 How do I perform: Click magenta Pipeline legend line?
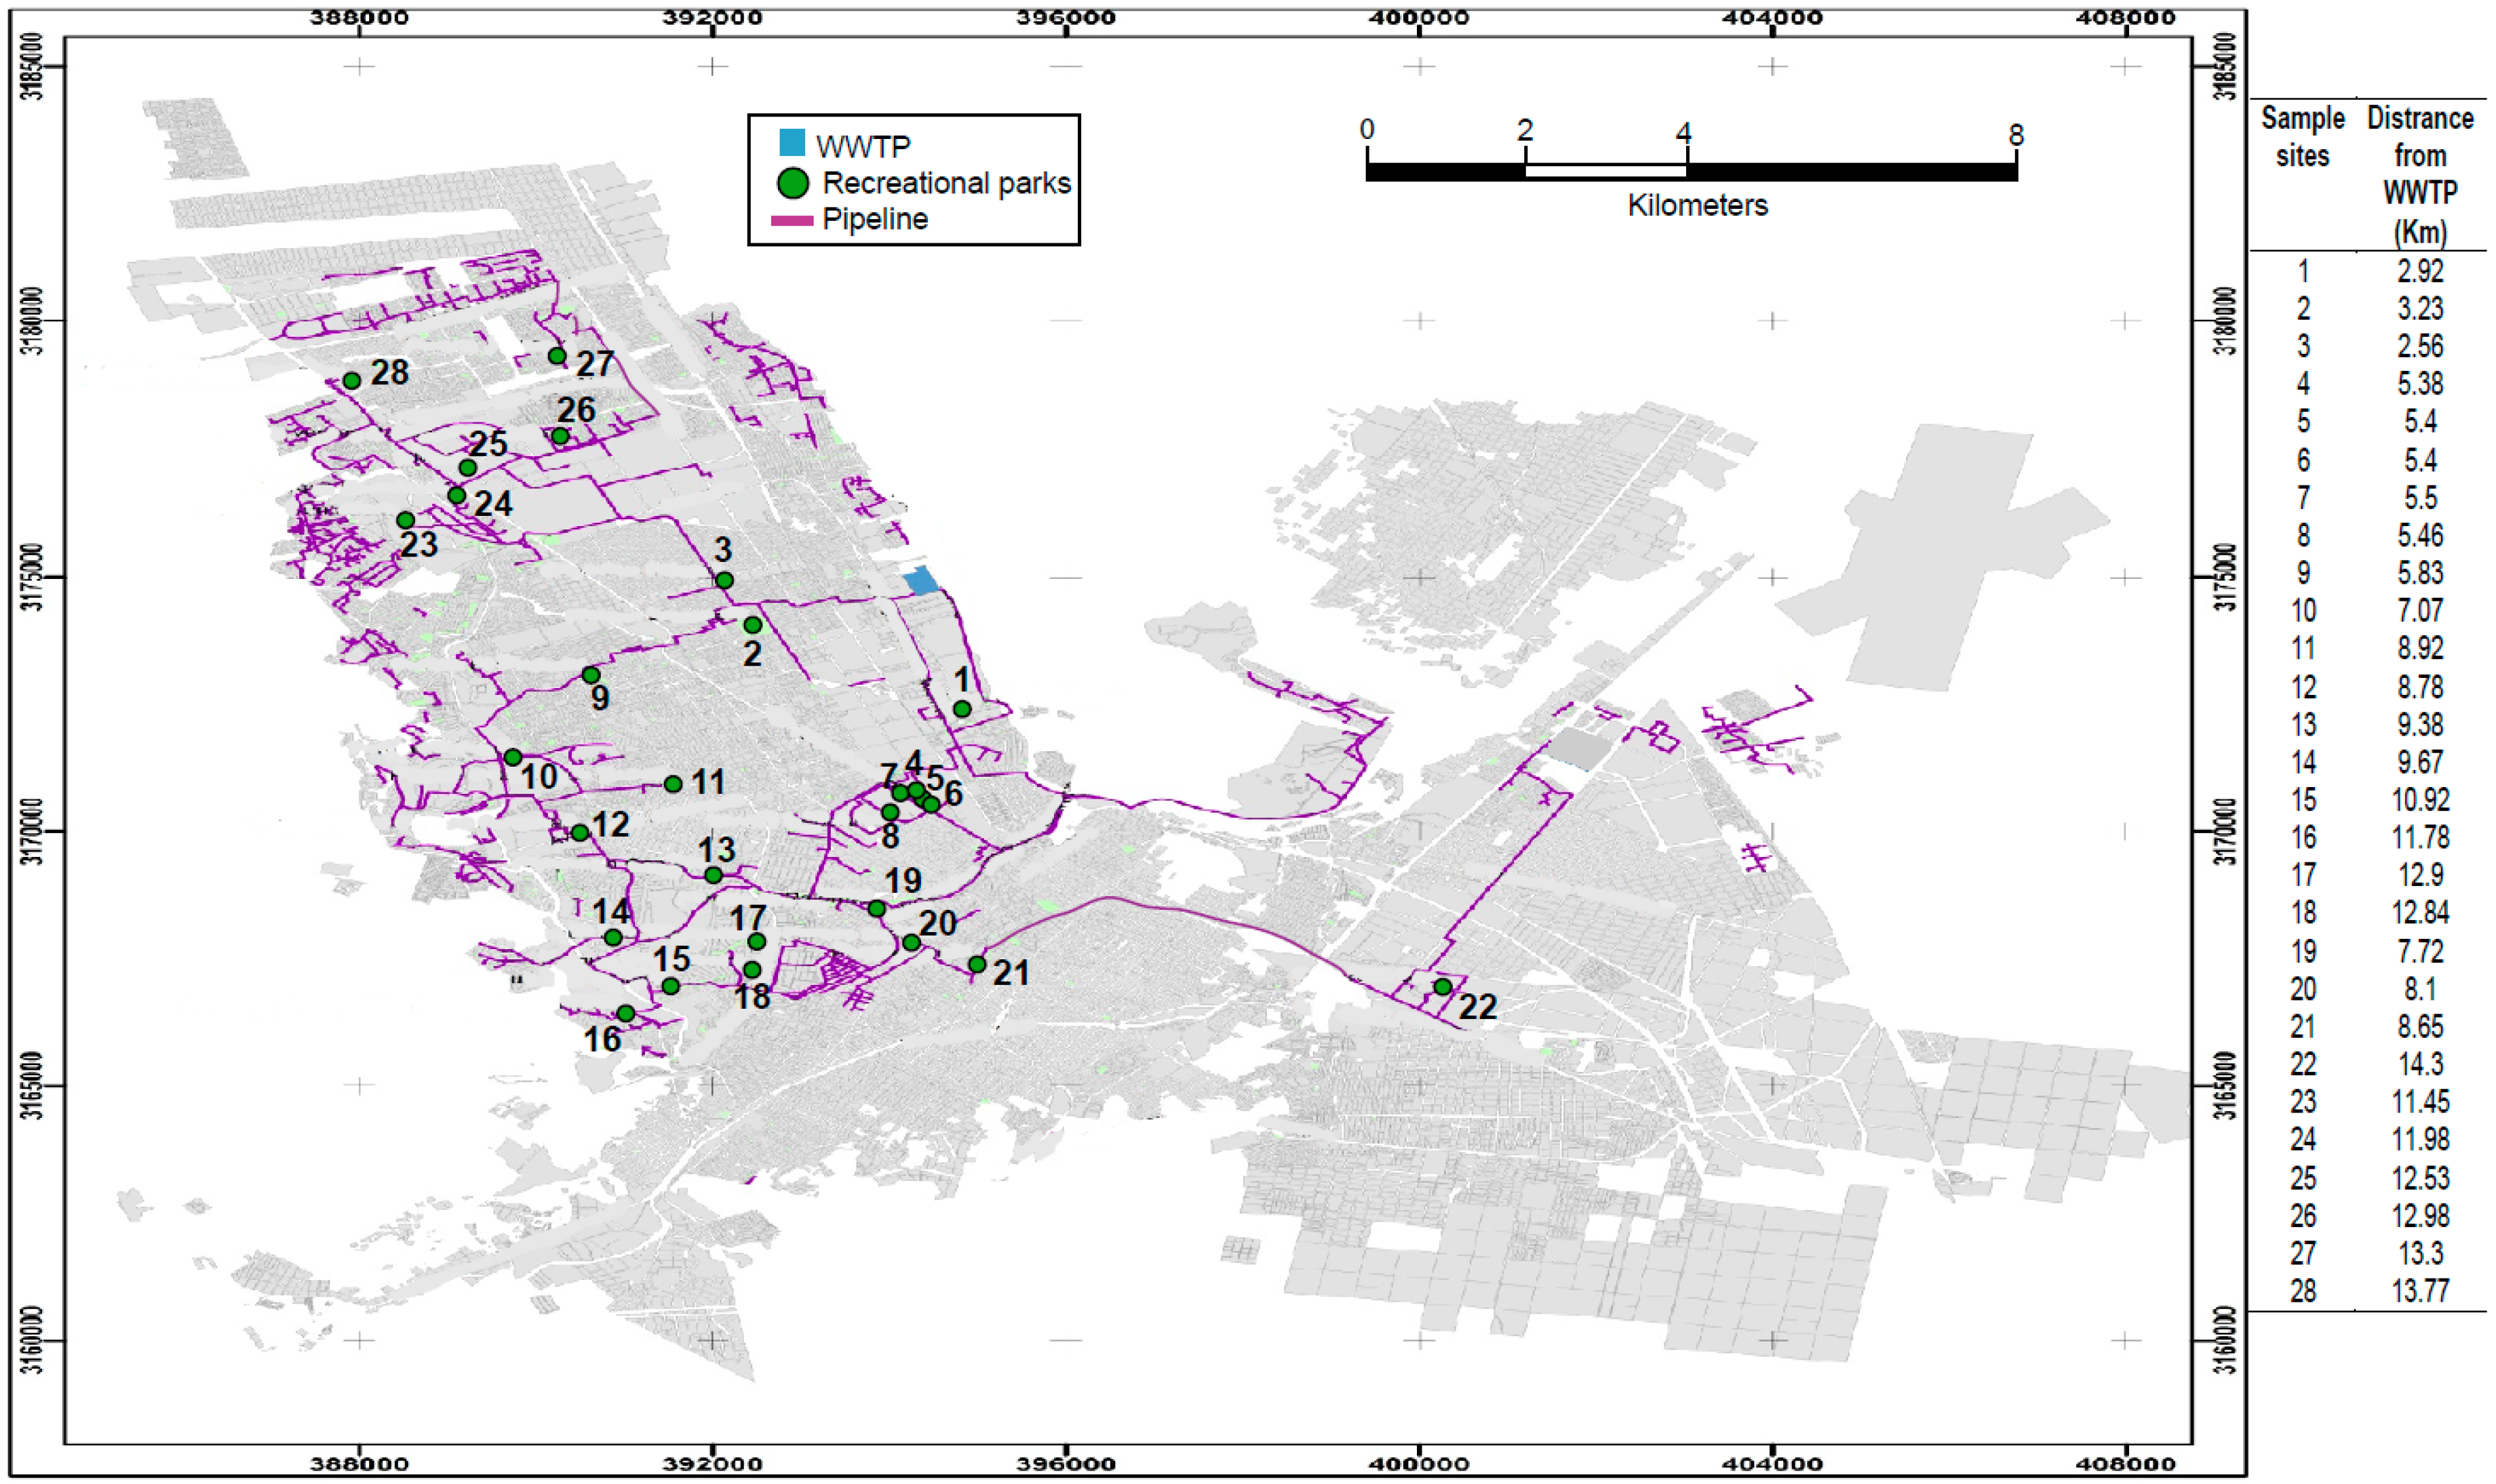tap(792, 220)
